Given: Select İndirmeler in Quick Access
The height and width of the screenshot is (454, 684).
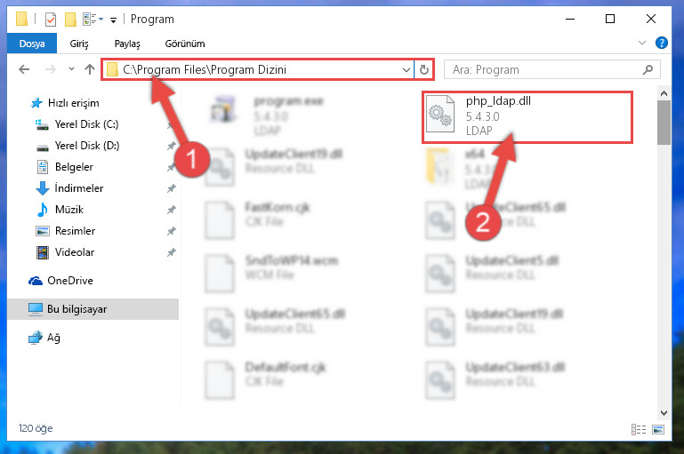Looking at the screenshot, I should point(79,188).
